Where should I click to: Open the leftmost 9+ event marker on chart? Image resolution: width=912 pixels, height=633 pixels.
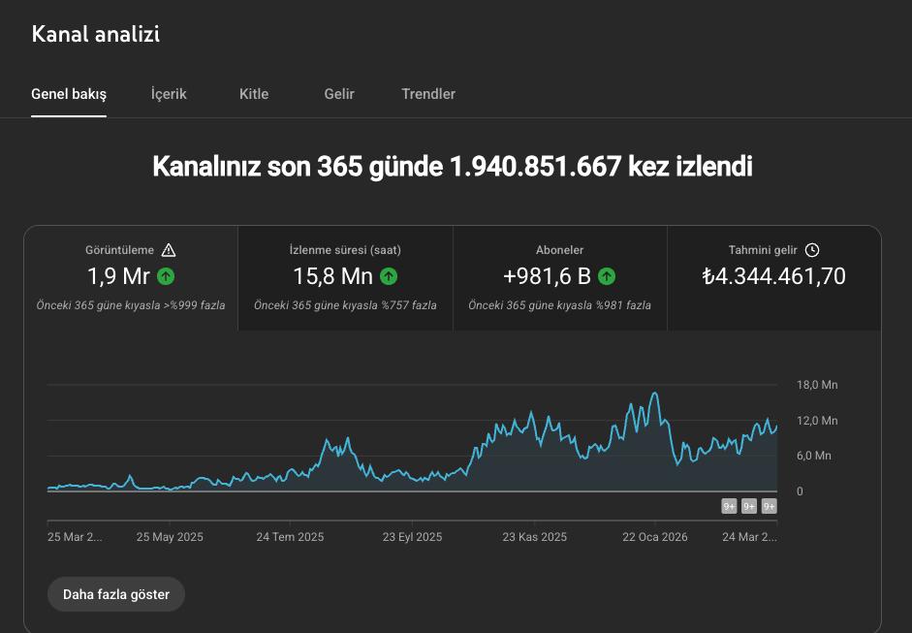click(x=728, y=505)
